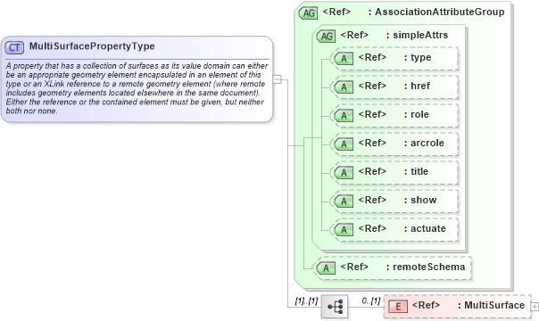
Task: Click the A icon of the role attribute
Action: 344,116
